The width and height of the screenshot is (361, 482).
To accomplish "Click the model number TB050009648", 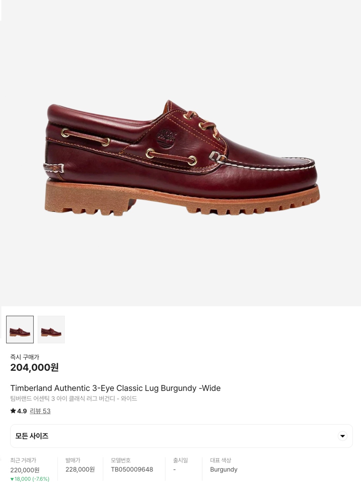I will 132,470.
